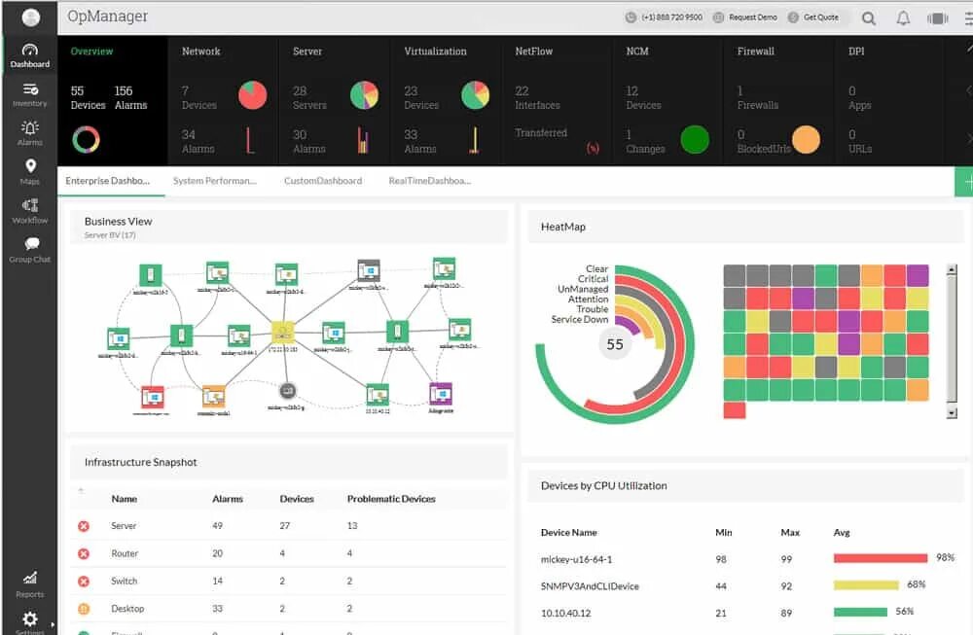Screen dimensions: 973x635
Task: Click the Server pie chart
Action: tap(364, 95)
